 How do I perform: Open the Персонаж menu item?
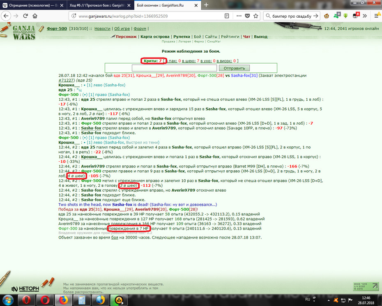click(x=126, y=37)
